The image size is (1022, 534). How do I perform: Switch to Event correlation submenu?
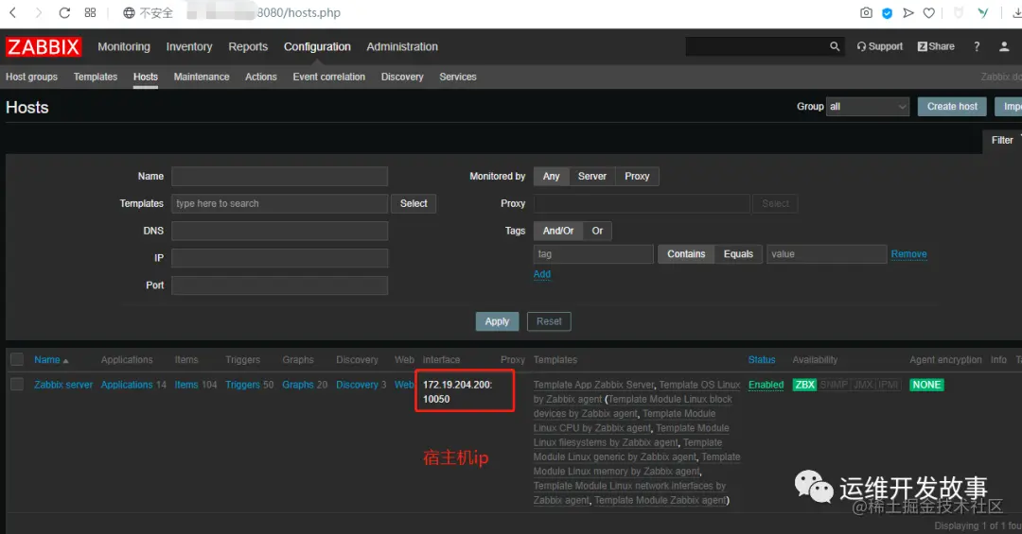pyautogui.click(x=328, y=77)
